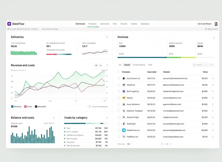The width and height of the screenshot is (222, 162).
Task: Click the Generate Report button
Action: click(x=205, y=24)
